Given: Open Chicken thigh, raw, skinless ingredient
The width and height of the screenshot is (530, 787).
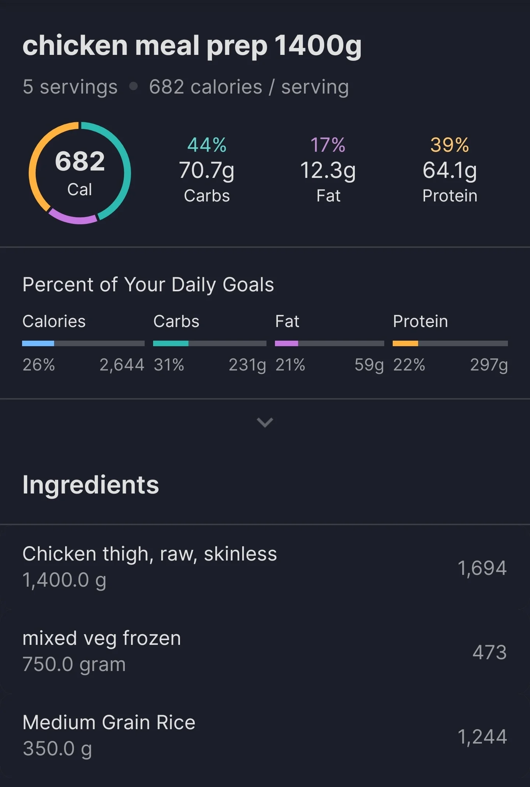Looking at the screenshot, I should pyautogui.click(x=265, y=567).
